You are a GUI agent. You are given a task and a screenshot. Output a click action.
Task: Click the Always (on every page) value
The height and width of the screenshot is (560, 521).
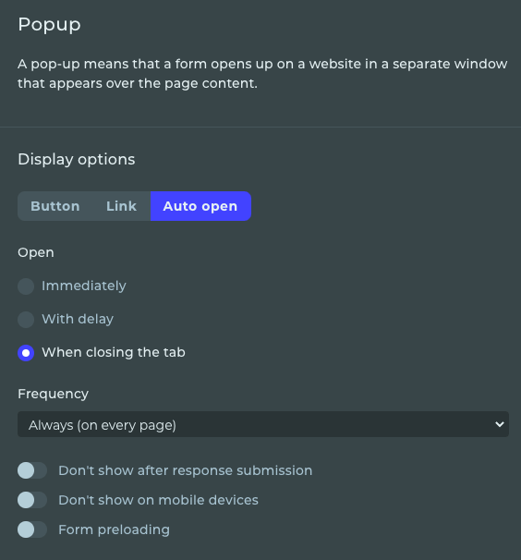click(x=103, y=425)
